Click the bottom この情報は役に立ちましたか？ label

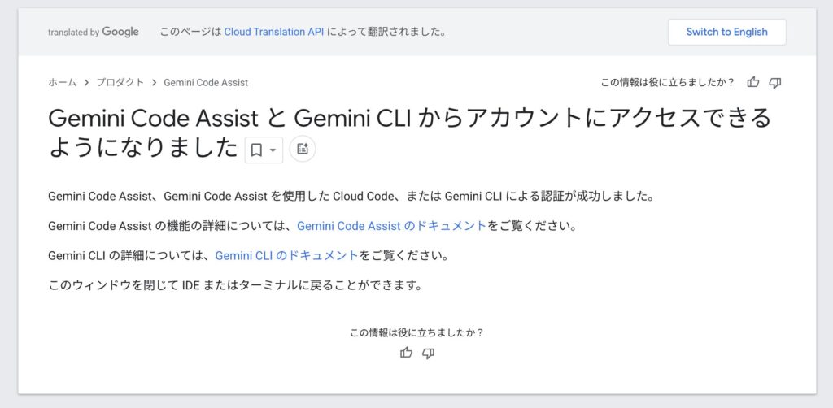(x=416, y=332)
